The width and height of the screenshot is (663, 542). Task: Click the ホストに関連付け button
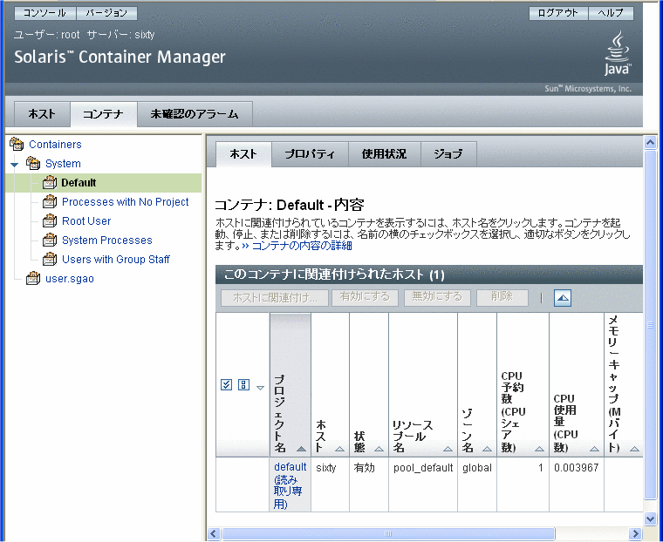[x=275, y=297]
